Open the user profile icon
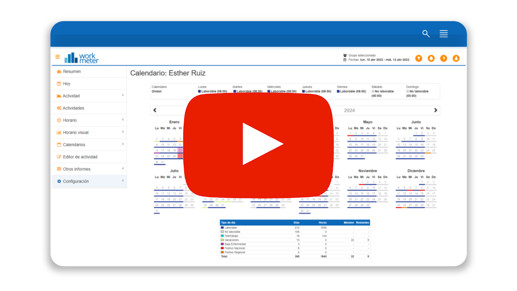Screen dimensions: 517x291 tap(456, 58)
